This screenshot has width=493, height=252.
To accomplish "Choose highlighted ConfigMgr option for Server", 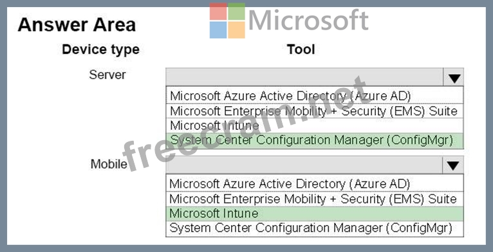I will (x=315, y=140).
